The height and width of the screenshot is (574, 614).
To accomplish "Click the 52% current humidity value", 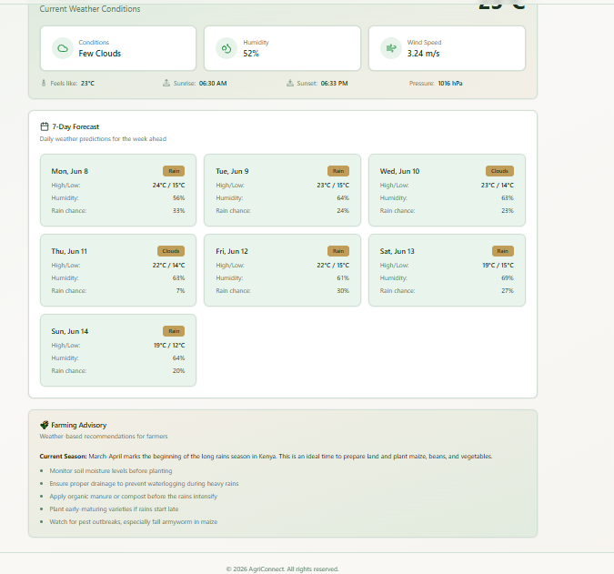I will click(251, 54).
